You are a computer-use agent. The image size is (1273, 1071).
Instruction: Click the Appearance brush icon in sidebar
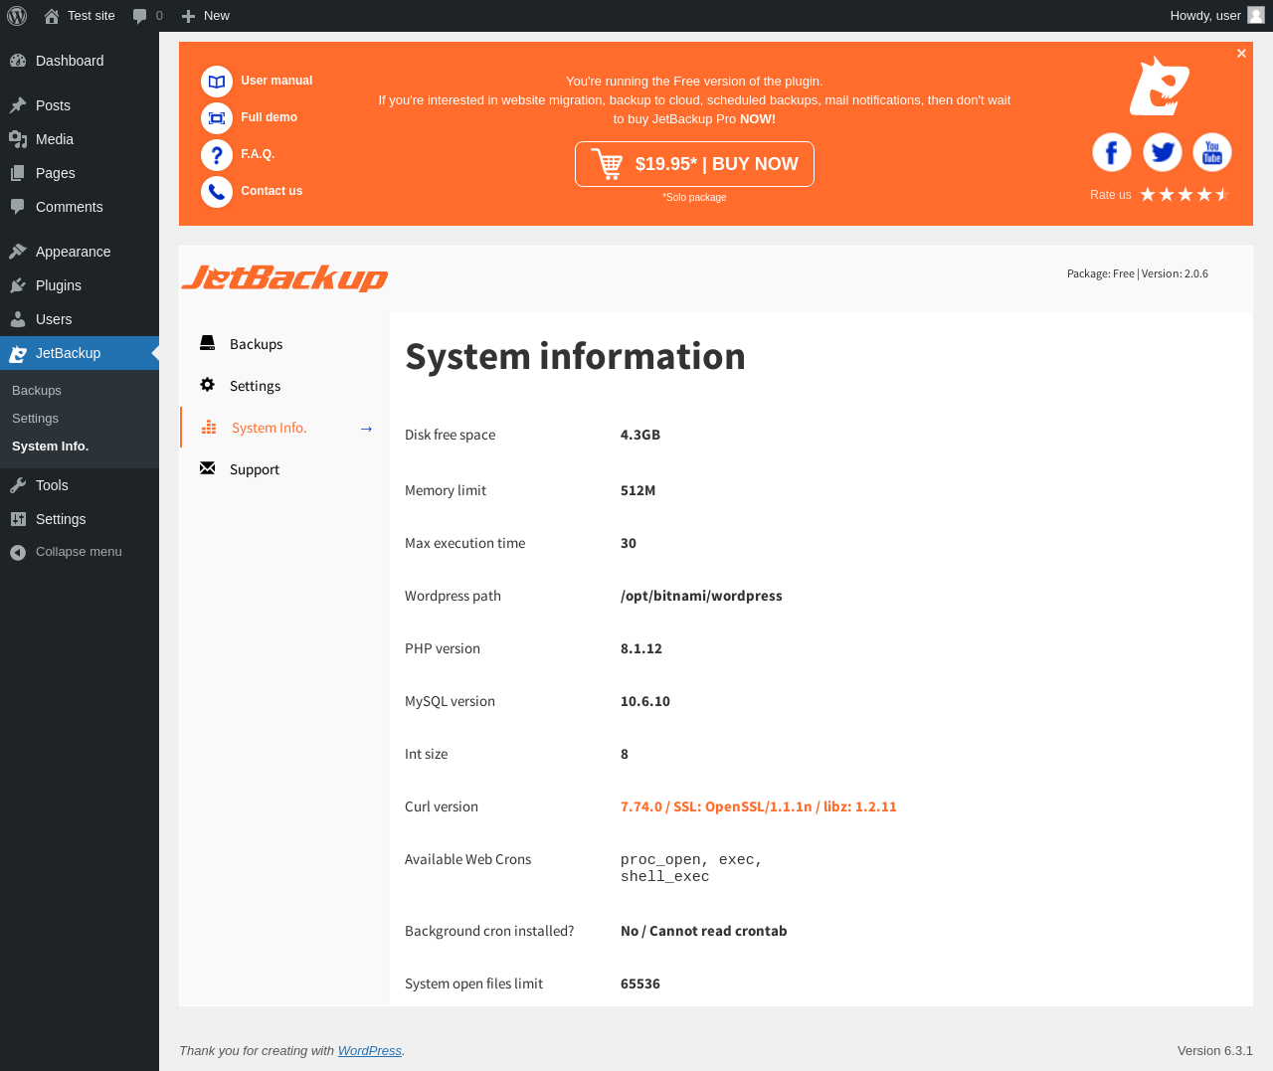[18, 252]
